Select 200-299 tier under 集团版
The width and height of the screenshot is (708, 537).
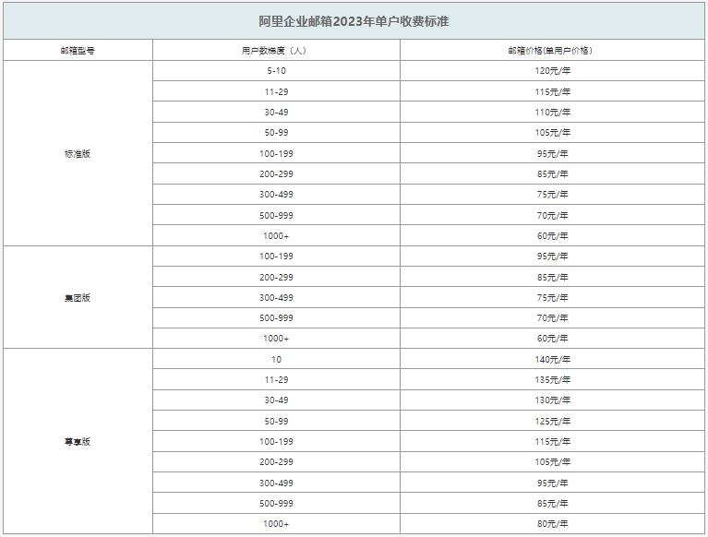point(276,277)
